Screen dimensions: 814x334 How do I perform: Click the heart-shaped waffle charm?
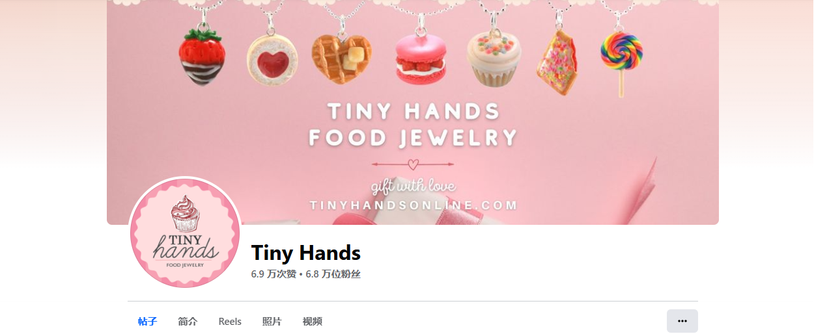tap(341, 57)
